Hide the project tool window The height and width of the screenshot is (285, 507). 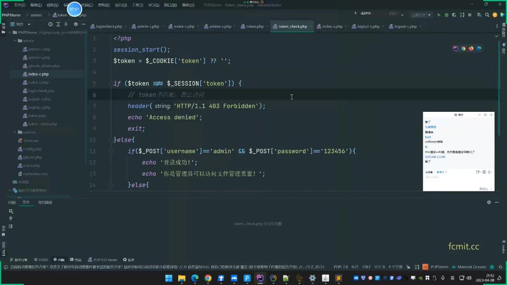coord(83,24)
